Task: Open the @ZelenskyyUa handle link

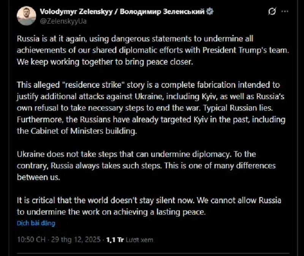Action: click(63, 21)
